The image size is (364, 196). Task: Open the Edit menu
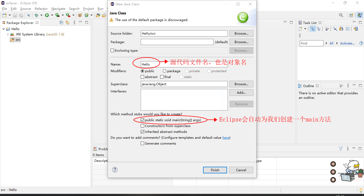coord(14,9)
